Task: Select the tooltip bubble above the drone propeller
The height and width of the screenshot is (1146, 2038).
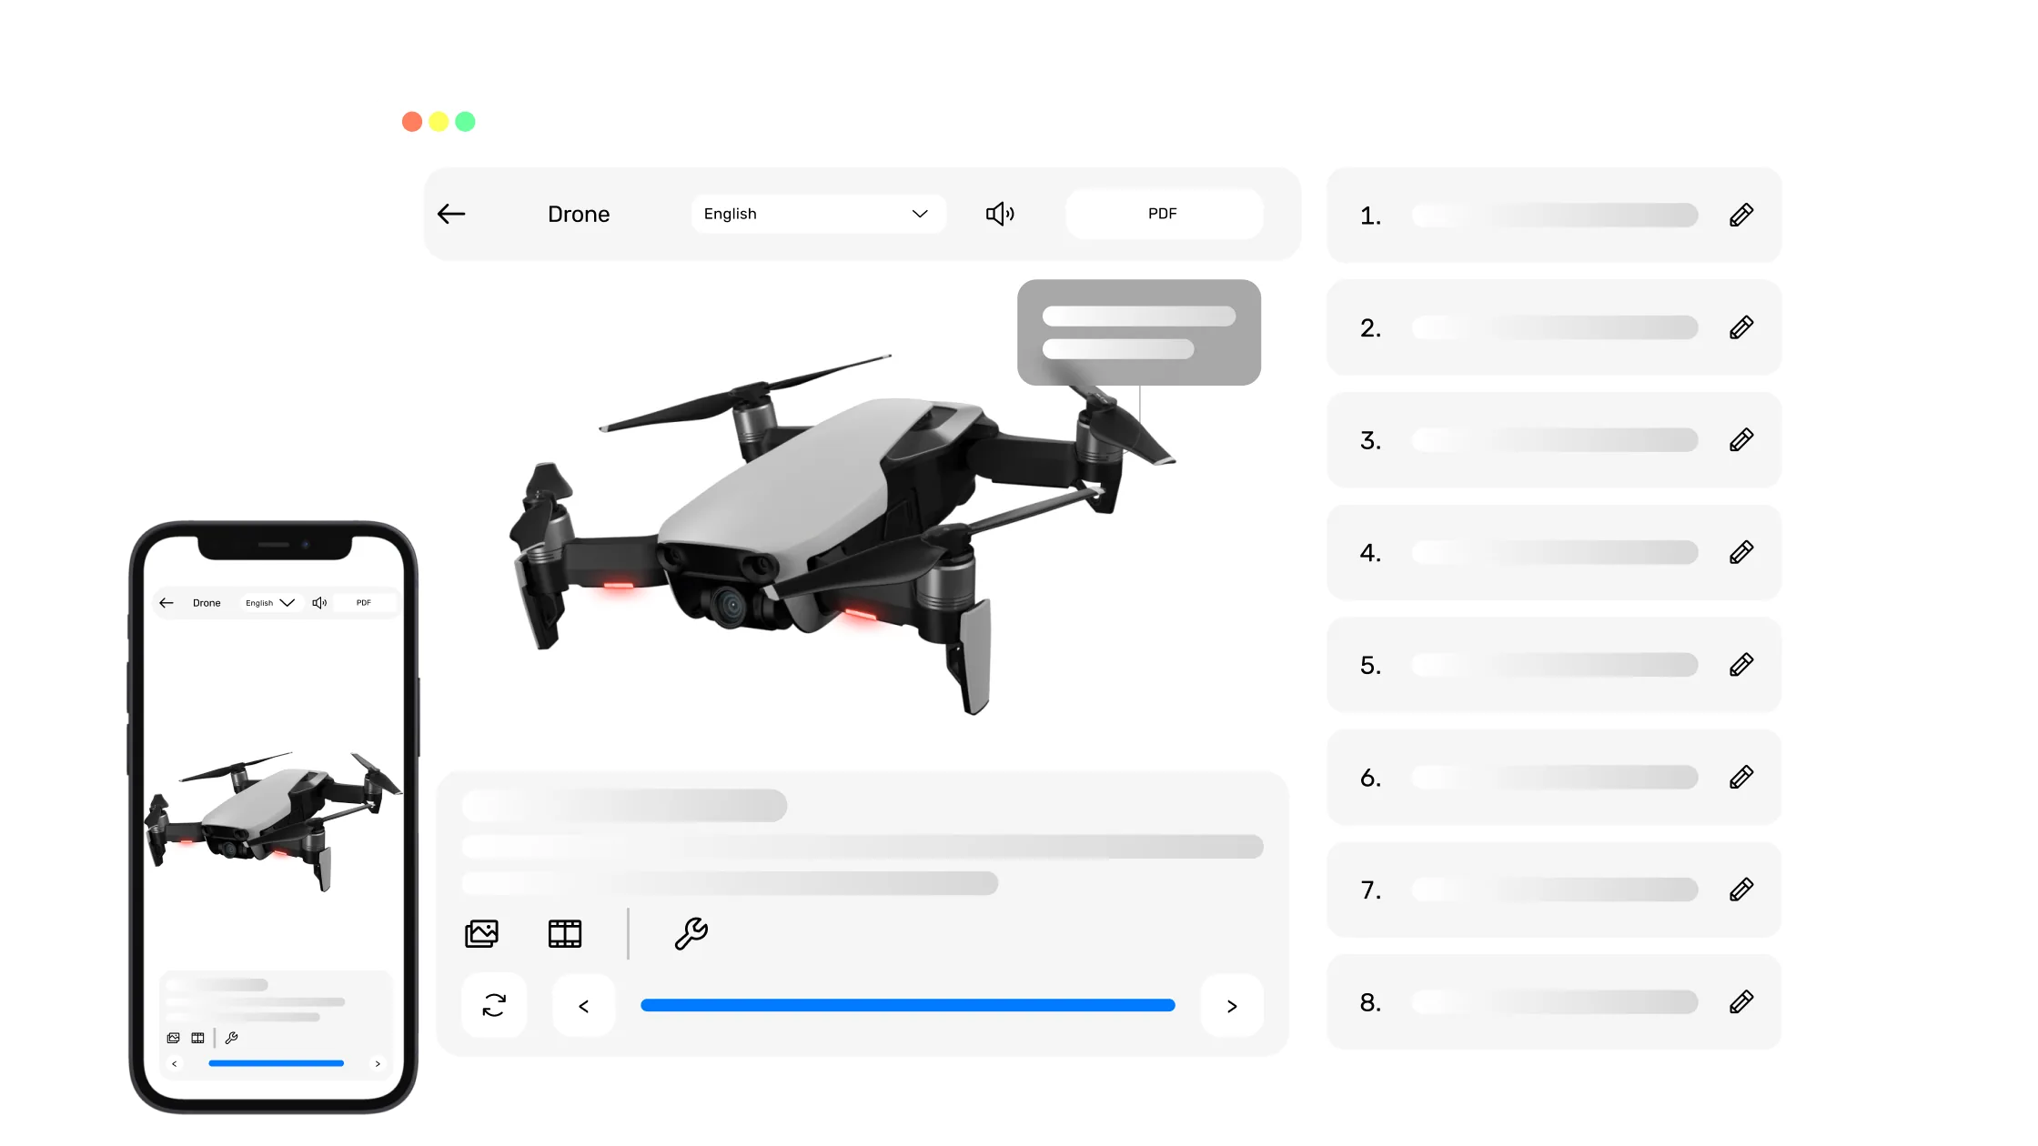Action: 1138,332
